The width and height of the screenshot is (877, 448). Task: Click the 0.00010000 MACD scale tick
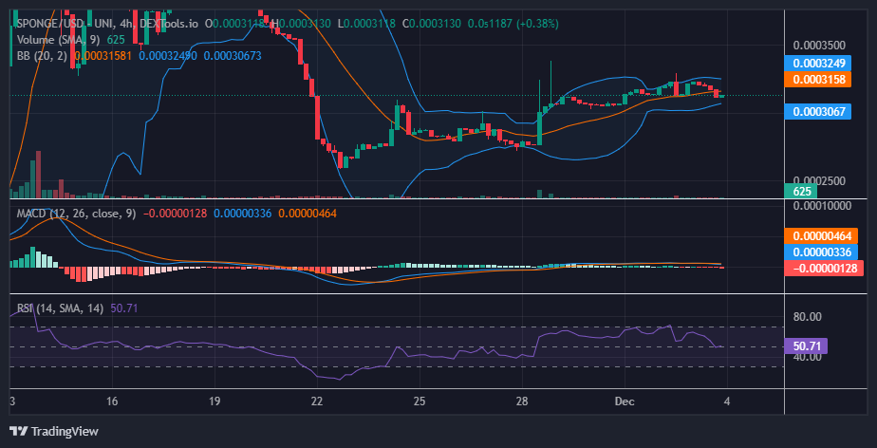820,205
